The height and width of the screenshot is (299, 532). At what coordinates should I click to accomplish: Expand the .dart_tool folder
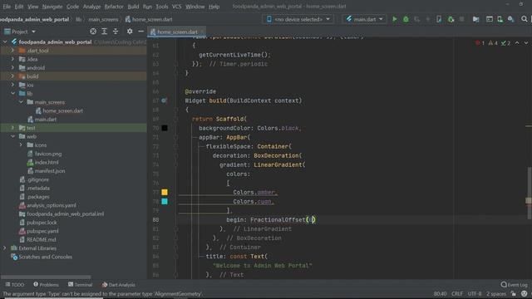tap(12, 51)
